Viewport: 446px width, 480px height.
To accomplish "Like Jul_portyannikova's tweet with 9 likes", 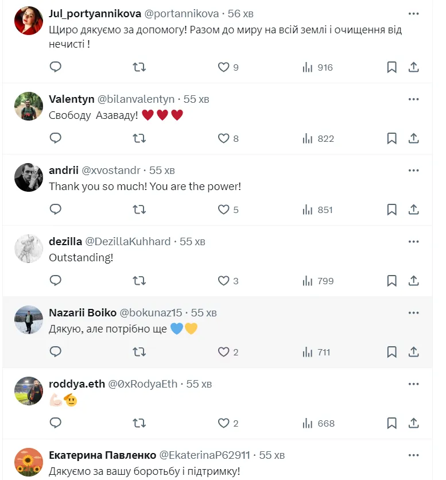I will click(x=228, y=67).
